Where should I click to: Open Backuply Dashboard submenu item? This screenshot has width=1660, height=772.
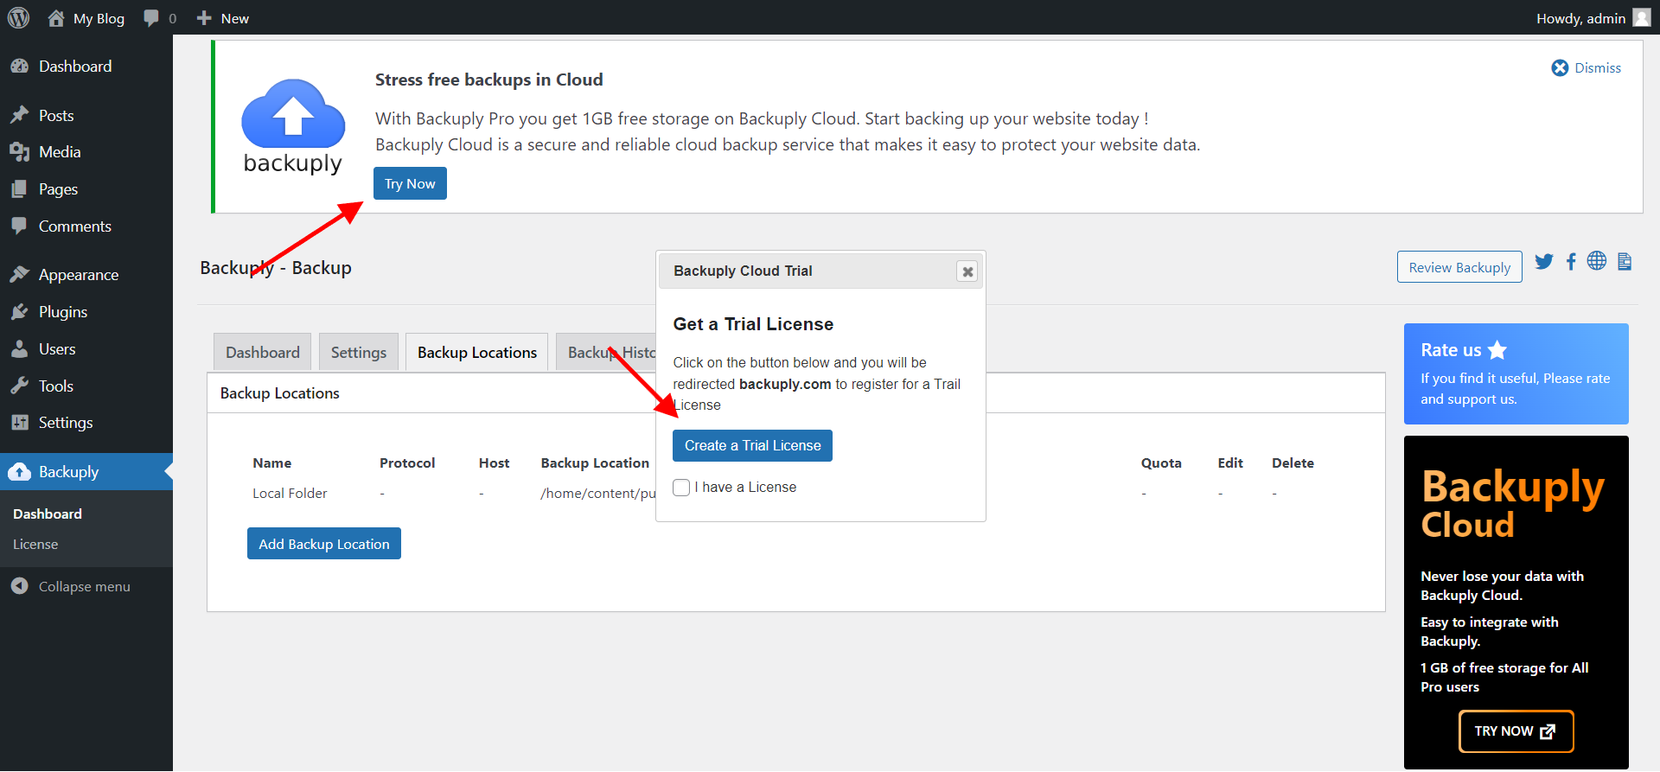48,514
